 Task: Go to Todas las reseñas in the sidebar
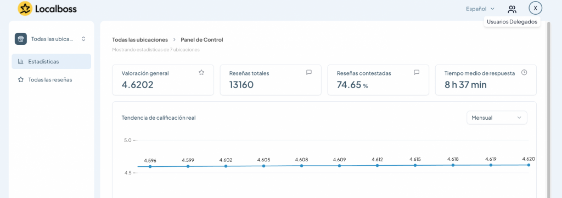click(51, 80)
